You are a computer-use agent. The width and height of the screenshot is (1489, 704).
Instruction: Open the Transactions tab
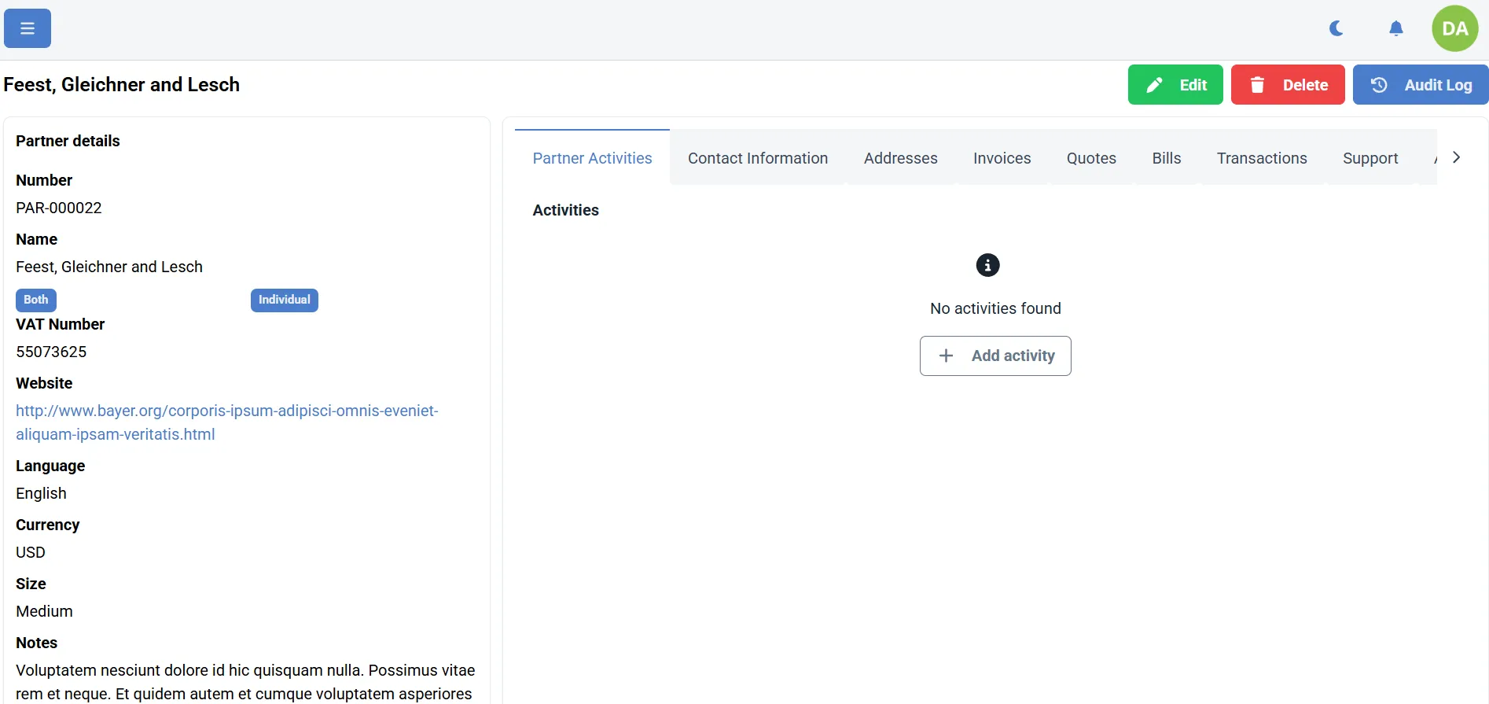coord(1261,158)
